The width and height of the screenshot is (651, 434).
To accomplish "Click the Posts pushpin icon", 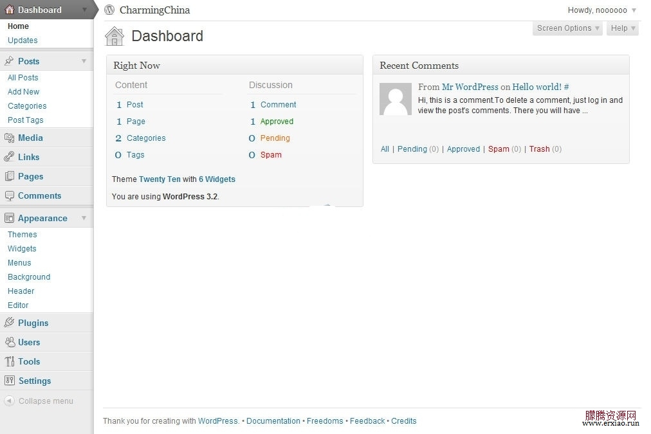I will coord(9,61).
